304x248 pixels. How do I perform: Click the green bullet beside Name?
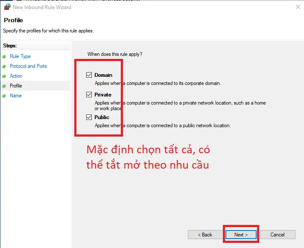[4, 96]
